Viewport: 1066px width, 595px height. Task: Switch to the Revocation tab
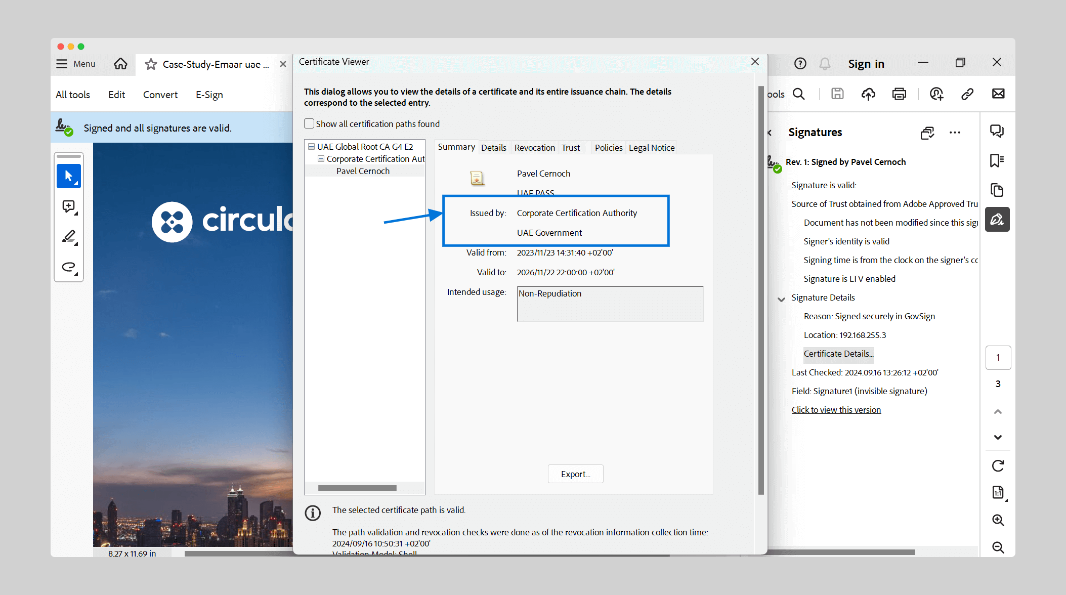tap(534, 148)
